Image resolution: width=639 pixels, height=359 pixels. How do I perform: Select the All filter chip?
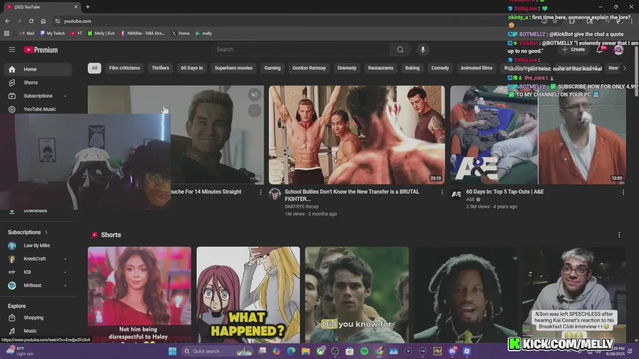(x=94, y=68)
